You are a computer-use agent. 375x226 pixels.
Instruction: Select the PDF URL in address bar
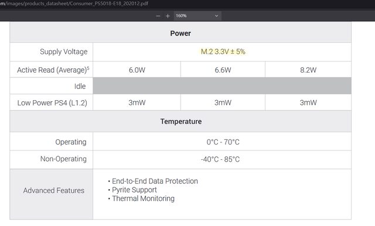pos(74,4)
